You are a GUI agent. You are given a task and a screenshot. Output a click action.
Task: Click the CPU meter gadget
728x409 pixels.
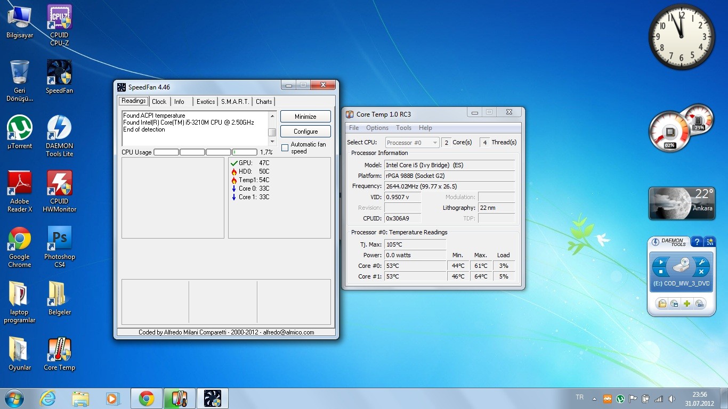[x=681, y=128]
